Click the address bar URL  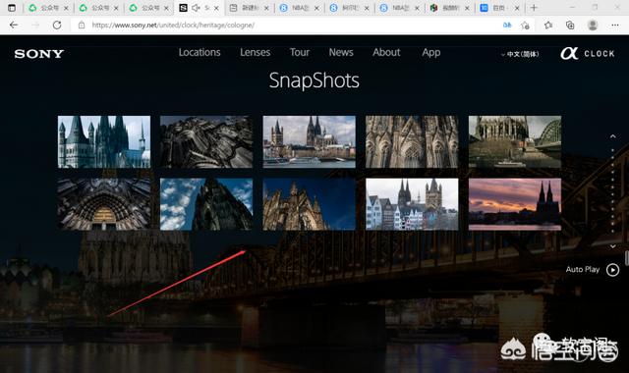click(173, 26)
